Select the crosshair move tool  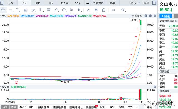point(3,10)
